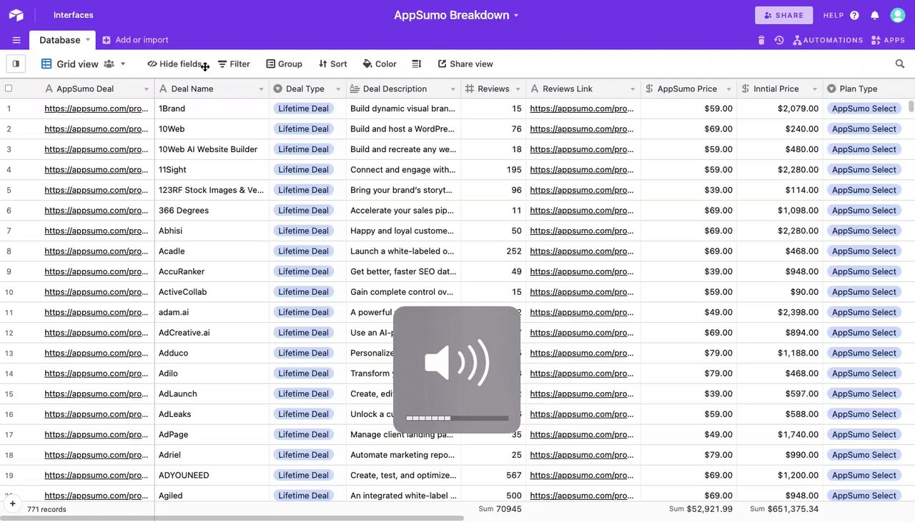Select the Deal Description cell for ActiveCollab
The height and width of the screenshot is (522, 915).
[404, 292]
